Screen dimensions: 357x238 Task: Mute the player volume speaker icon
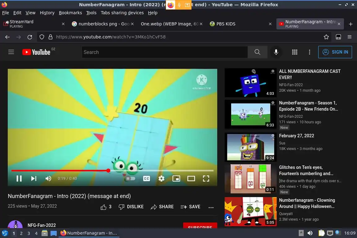[48, 178]
